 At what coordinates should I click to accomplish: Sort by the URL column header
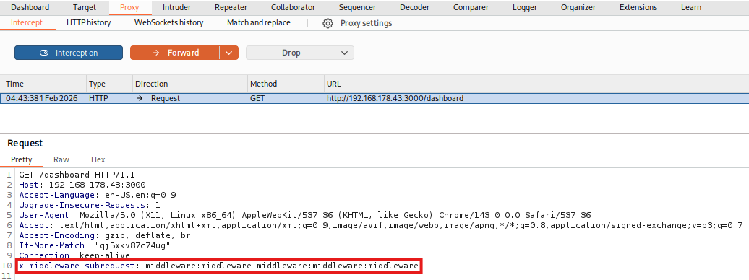(x=536, y=84)
